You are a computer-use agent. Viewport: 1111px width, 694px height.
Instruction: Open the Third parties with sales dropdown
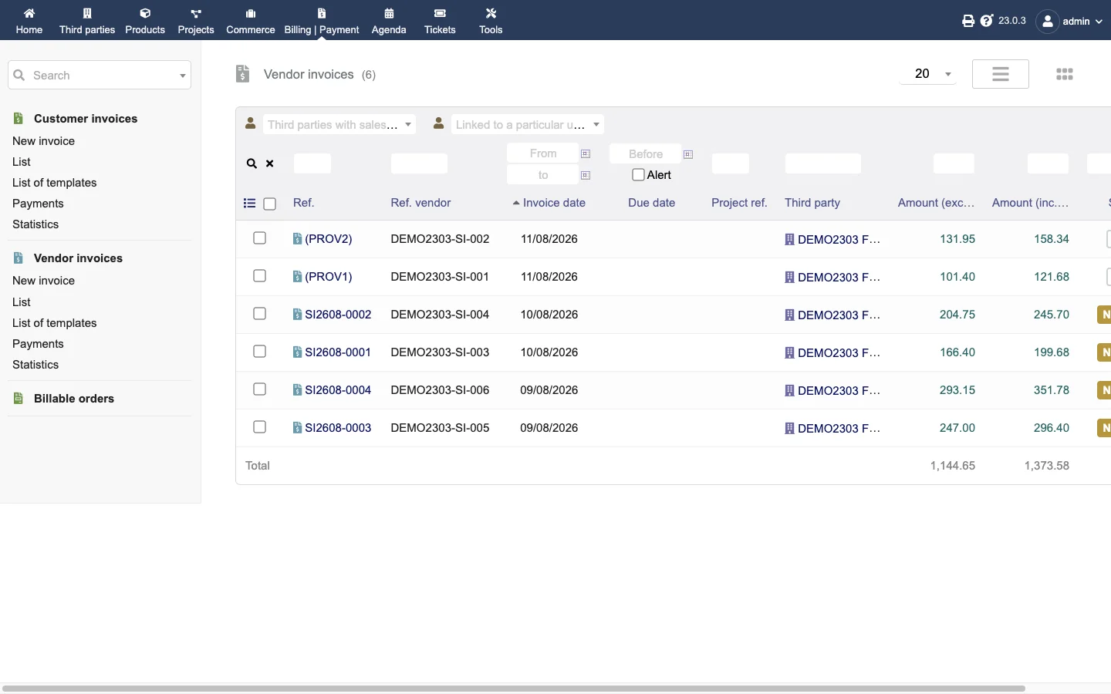pyautogui.click(x=339, y=125)
